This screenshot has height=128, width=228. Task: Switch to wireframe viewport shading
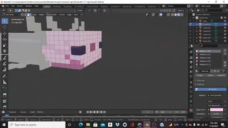[172, 15]
